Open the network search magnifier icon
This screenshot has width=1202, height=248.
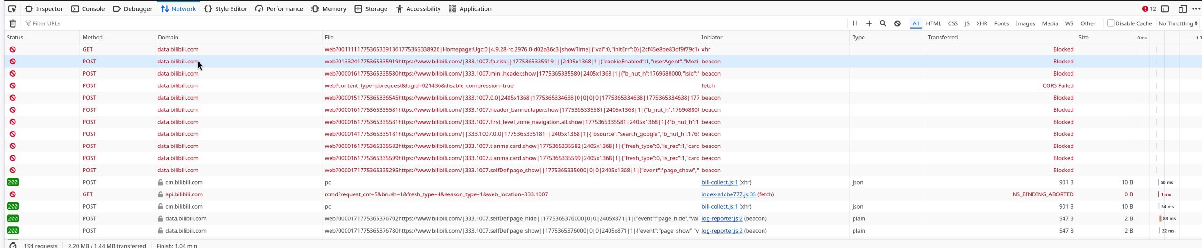click(883, 23)
